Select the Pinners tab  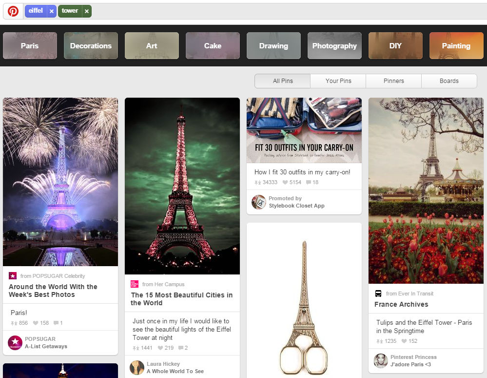coord(393,81)
